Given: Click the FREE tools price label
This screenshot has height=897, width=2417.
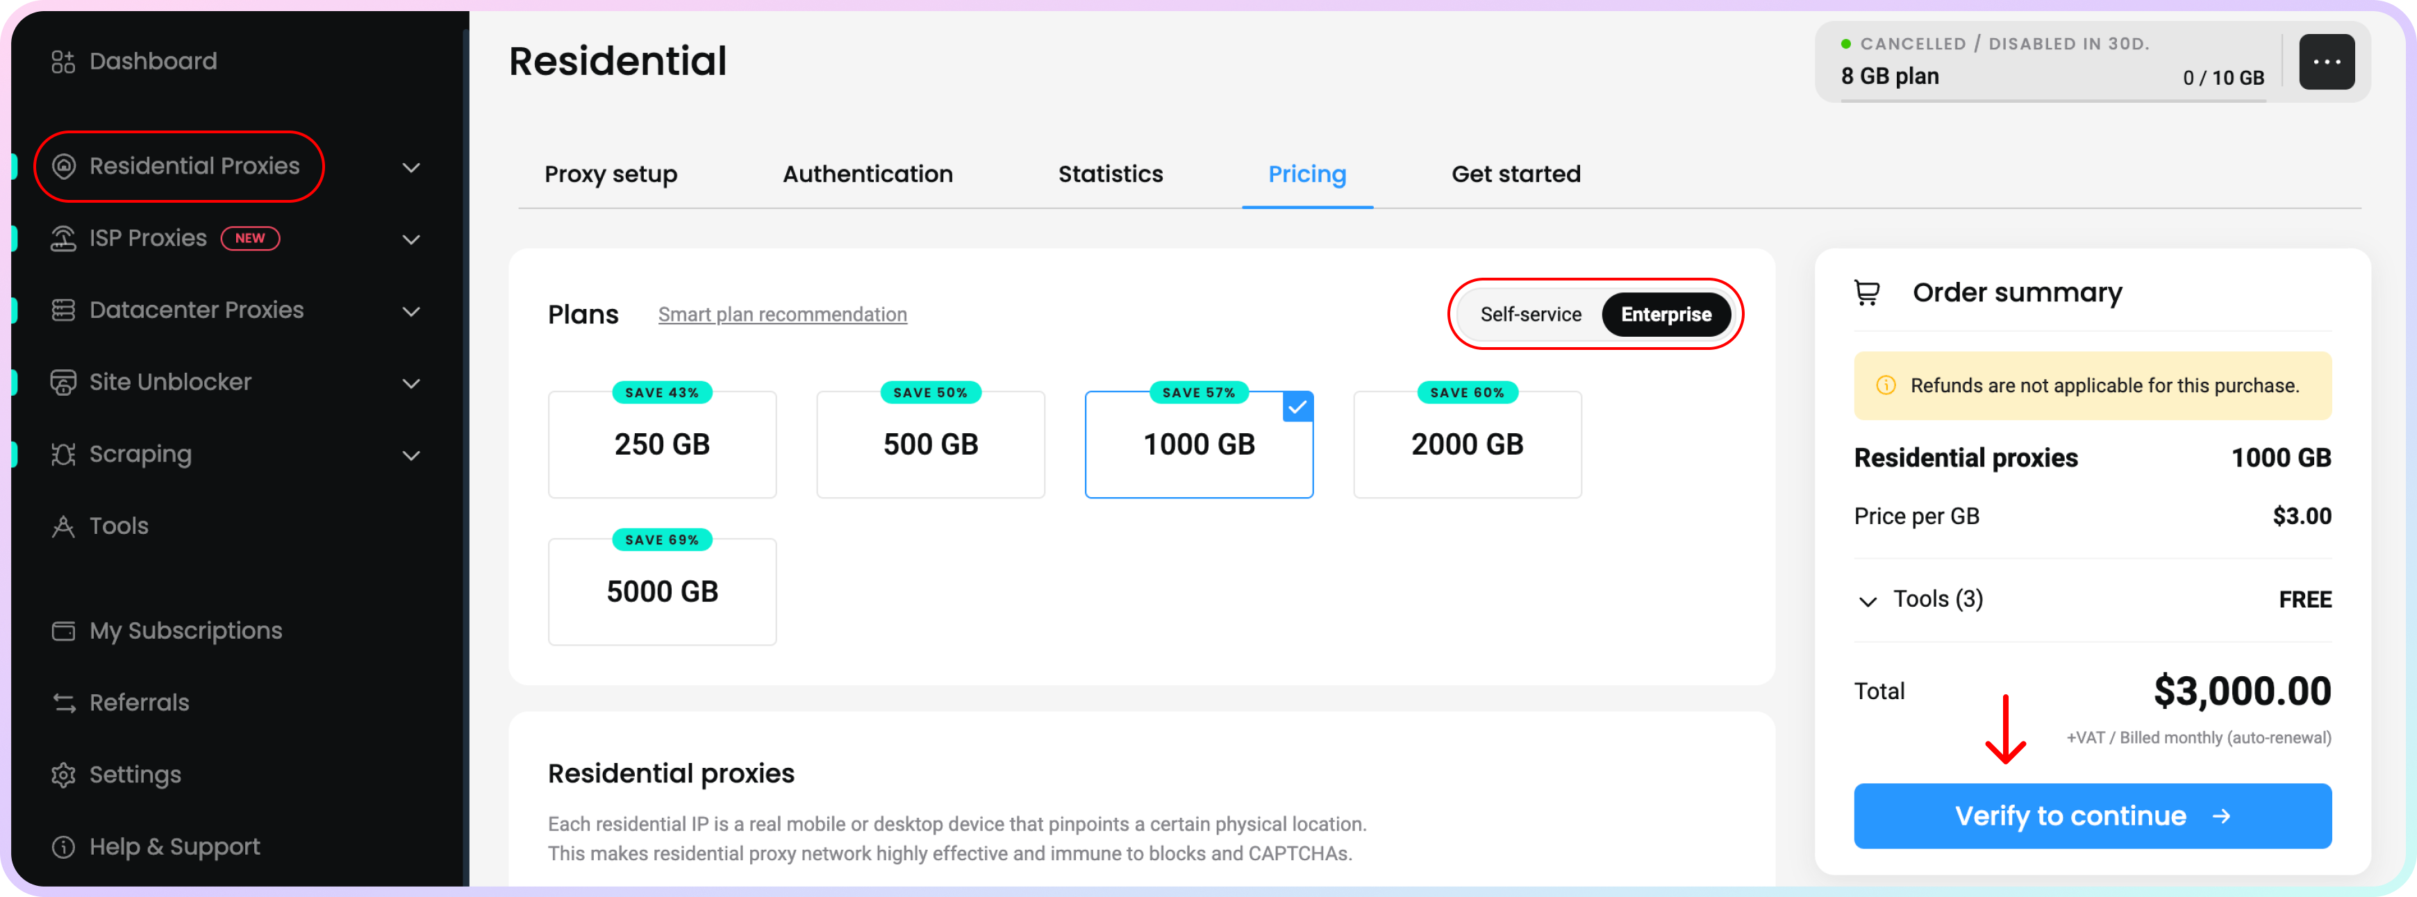Looking at the screenshot, I should [2304, 601].
